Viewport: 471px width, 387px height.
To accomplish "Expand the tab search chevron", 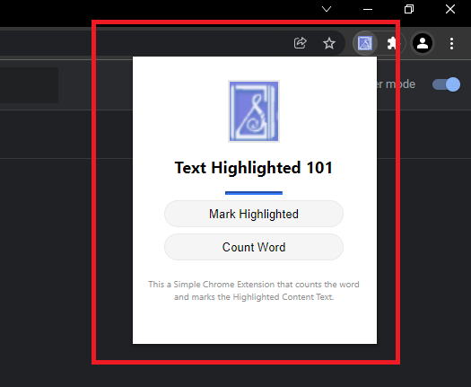I will 327,9.
